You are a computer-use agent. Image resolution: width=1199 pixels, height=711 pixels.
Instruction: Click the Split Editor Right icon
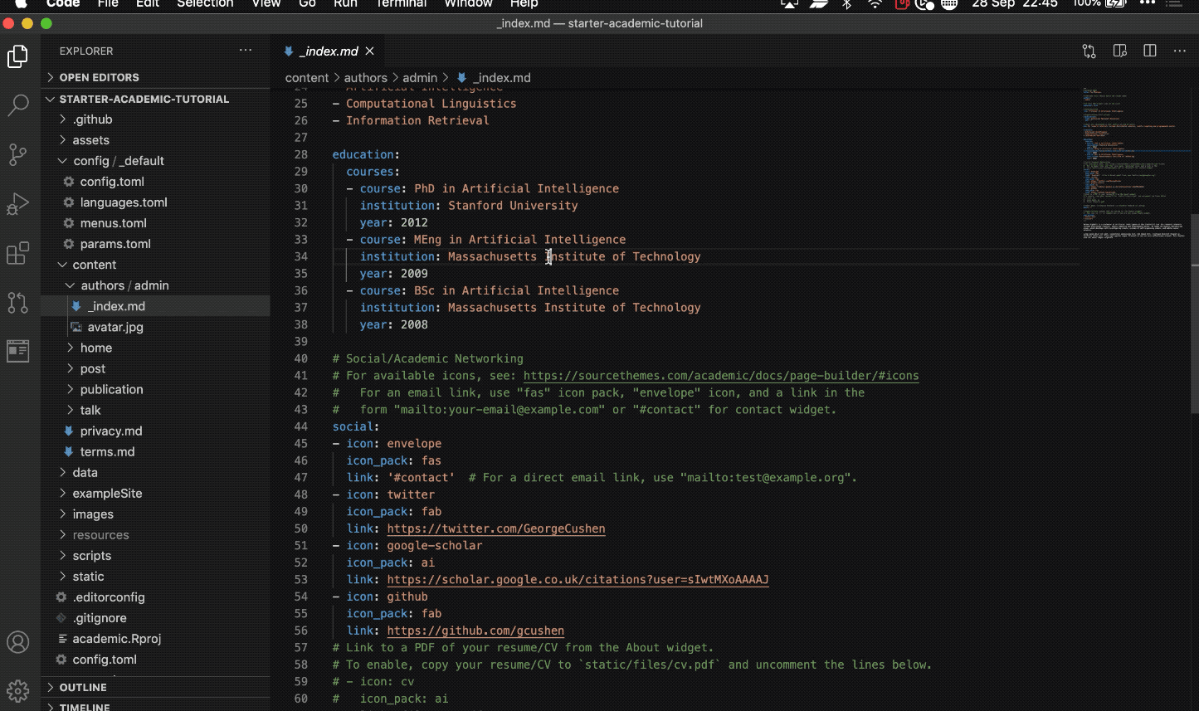pos(1150,51)
